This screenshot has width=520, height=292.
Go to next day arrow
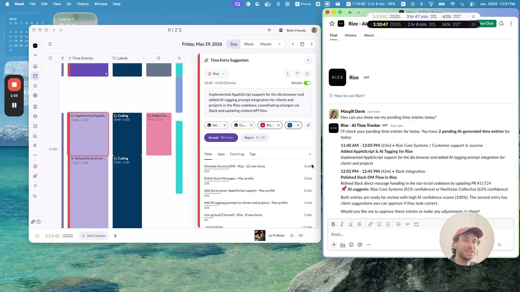[312, 44]
